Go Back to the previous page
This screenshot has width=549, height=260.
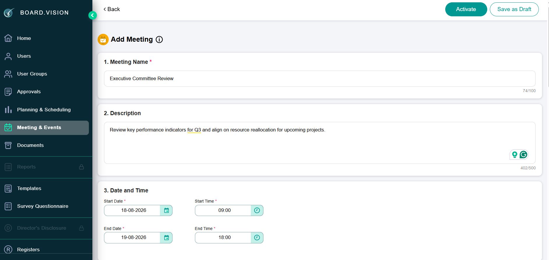[112, 9]
